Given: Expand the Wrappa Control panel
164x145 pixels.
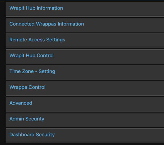Looking at the screenshot, I should 27,87.
